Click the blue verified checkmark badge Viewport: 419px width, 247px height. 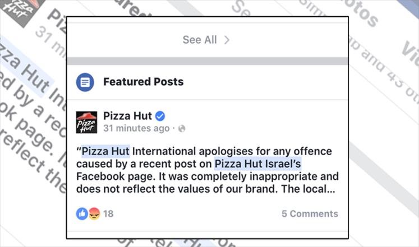(x=160, y=116)
